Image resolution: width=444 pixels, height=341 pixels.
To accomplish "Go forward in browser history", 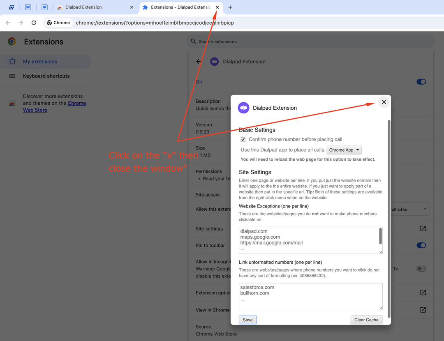I will point(21,23).
